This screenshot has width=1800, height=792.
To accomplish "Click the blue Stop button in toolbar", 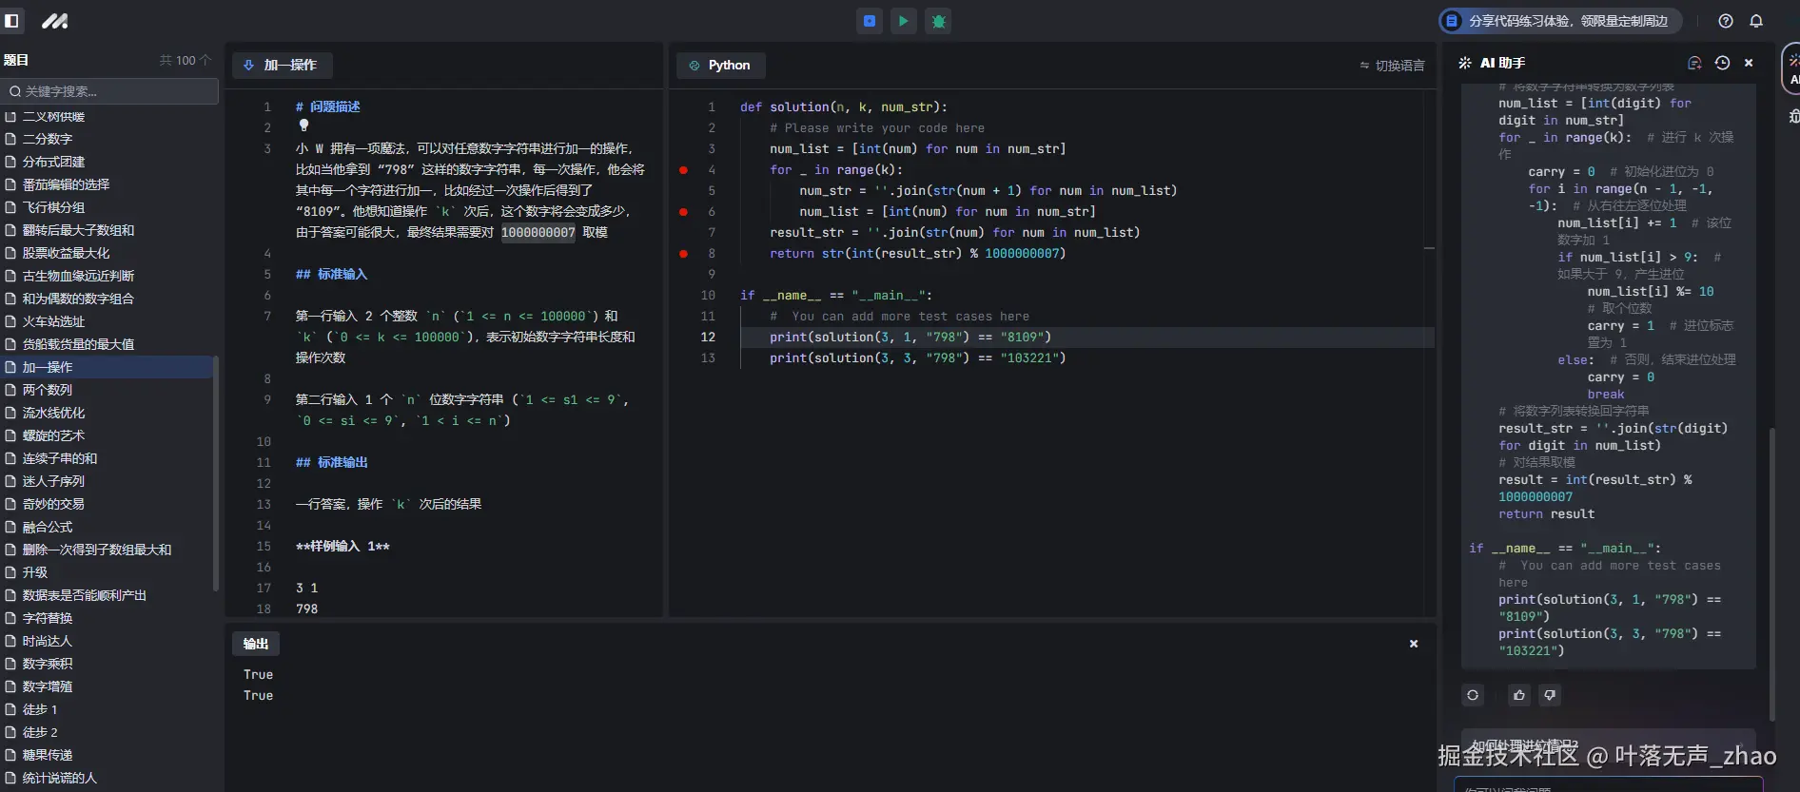I will (869, 21).
